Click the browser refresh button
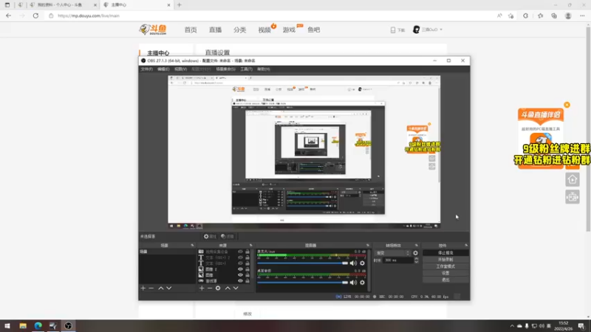This screenshot has width=591, height=332. (35, 15)
